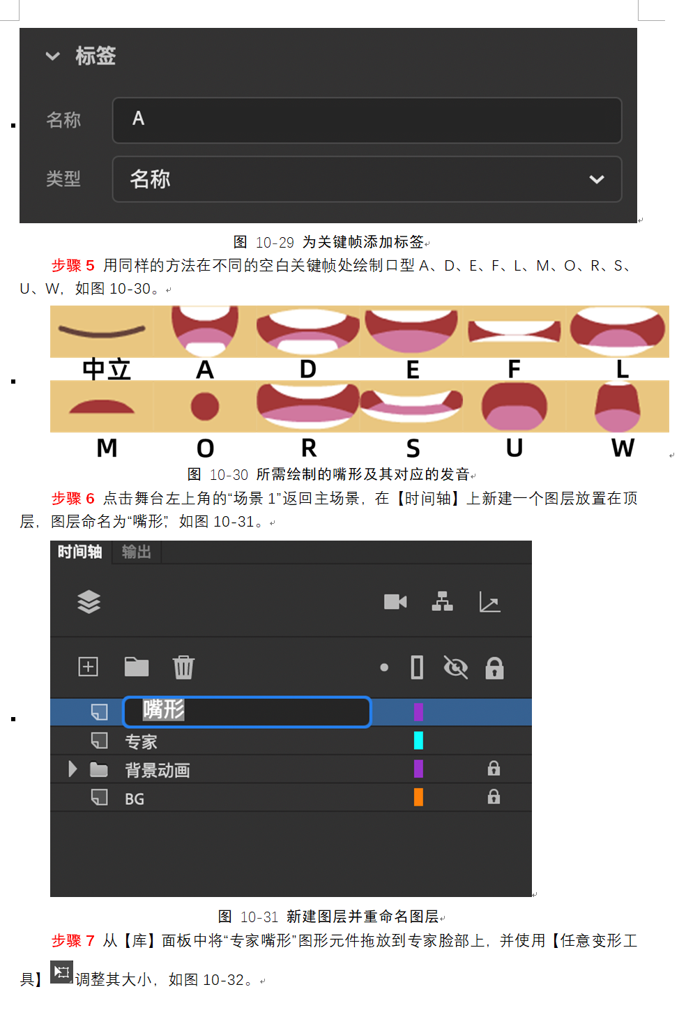Click the cyan swatch of 专家 layer

click(x=418, y=740)
